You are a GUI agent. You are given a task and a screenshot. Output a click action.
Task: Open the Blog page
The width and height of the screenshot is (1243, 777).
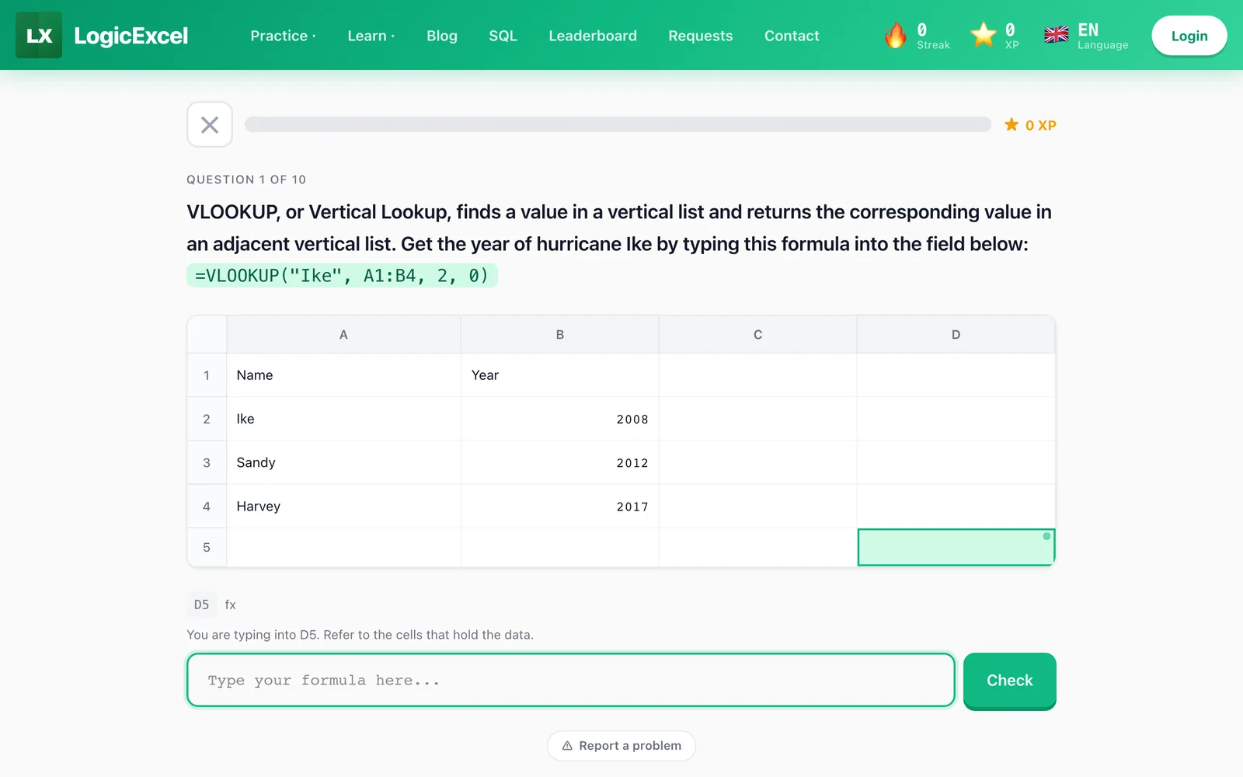tap(442, 36)
